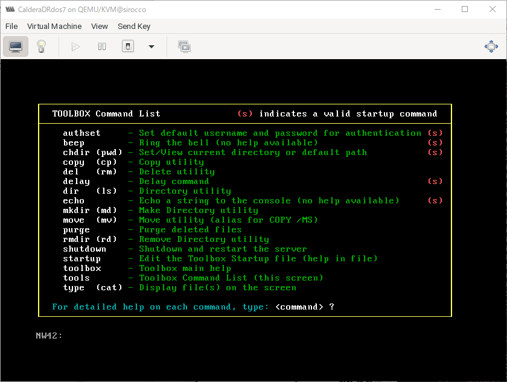Shut down the virtual machine power button
Viewport: 507px width, 382px height.
[x=128, y=46]
